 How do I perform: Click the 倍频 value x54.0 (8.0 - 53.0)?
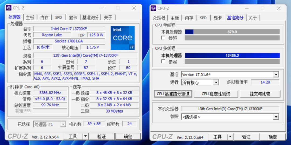click(x=50, y=99)
